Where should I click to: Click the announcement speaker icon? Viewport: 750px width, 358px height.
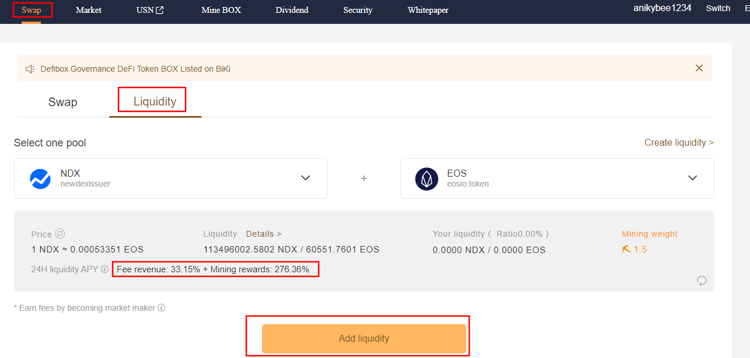point(30,69)
